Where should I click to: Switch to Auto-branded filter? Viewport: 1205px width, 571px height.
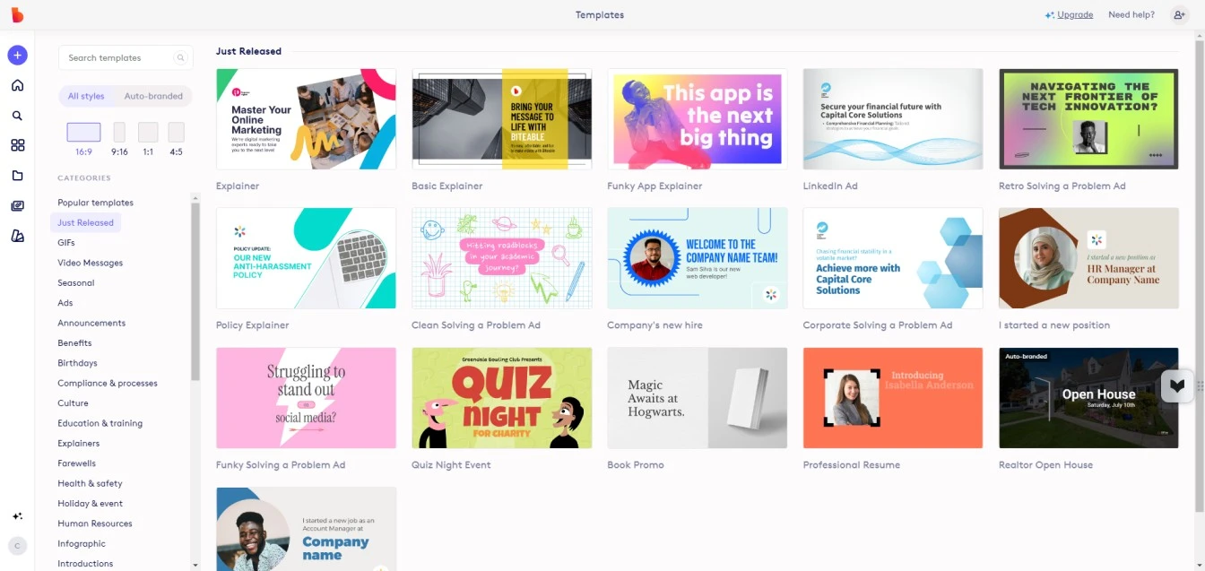153,96
